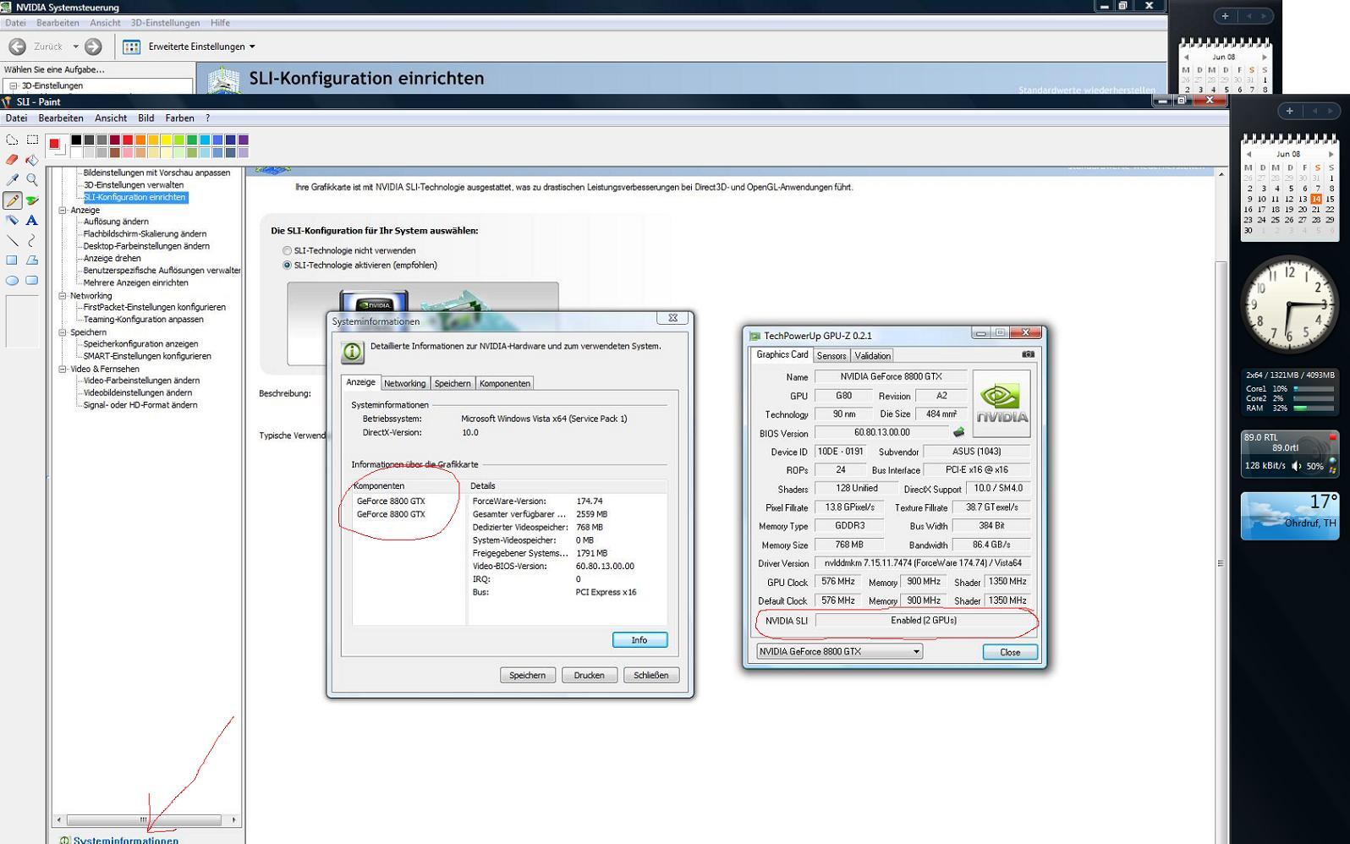The height and width of the screenshot is (844, 1350).
Task: Click the Drucken button
Action: [x=589, y=675]
